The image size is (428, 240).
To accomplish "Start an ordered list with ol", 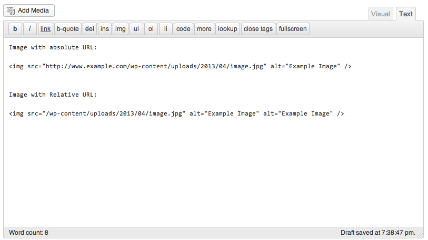I will tap(151, 29).
